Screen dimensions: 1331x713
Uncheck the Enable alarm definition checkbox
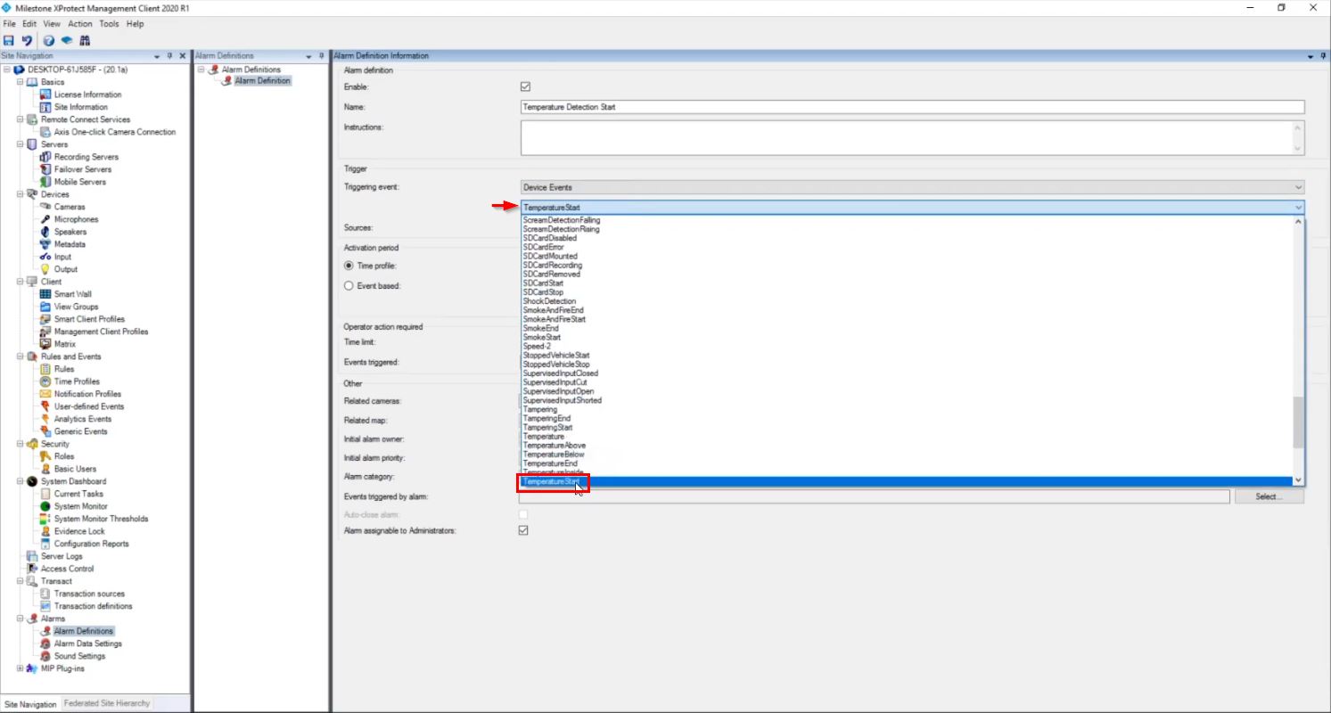tap(525, 87)
